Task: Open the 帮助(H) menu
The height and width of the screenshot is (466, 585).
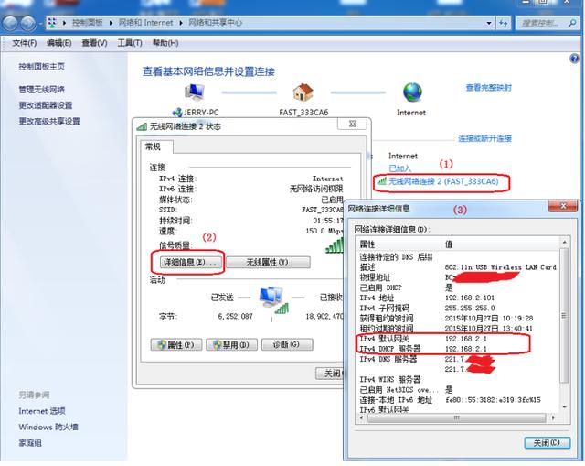Action: (165, 43)
